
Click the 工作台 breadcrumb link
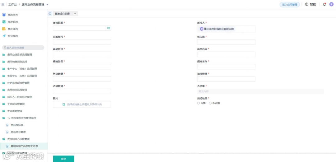click(x=12, y=4)
